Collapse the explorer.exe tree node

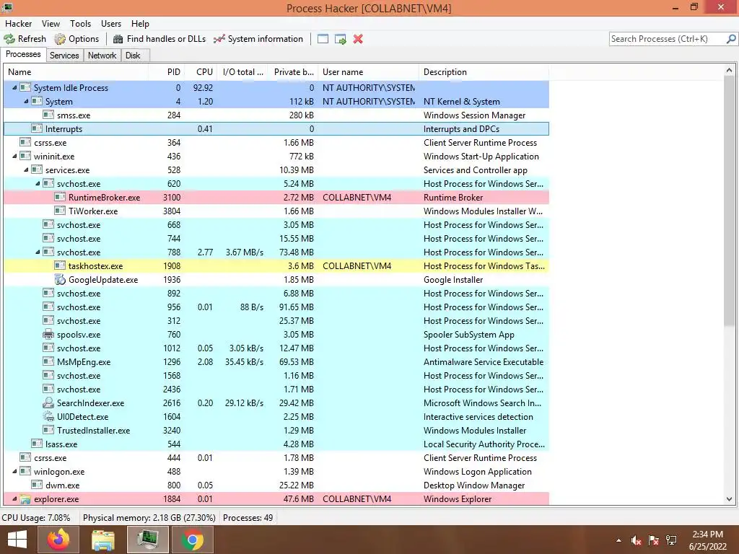pyautogui.click(x=14, y=498)
